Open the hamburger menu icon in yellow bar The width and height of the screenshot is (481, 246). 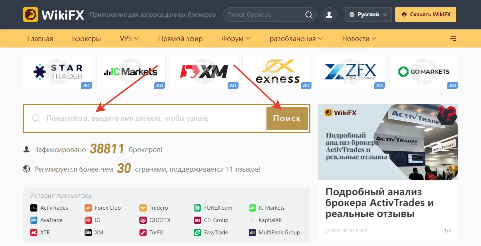click(453, 38)
